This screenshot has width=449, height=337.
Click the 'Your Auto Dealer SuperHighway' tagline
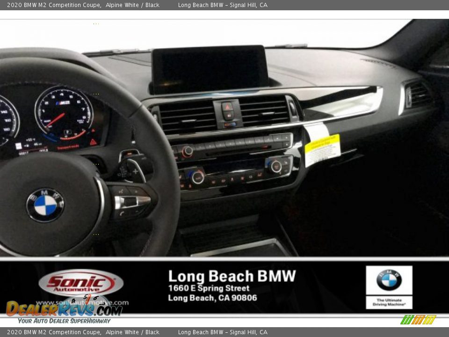64,321
